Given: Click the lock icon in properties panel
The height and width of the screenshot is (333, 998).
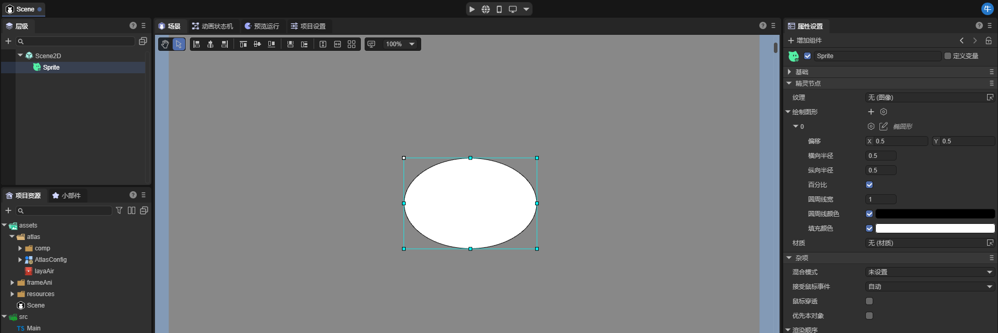Looking at the screenshot, I should (x=988, y=41).
